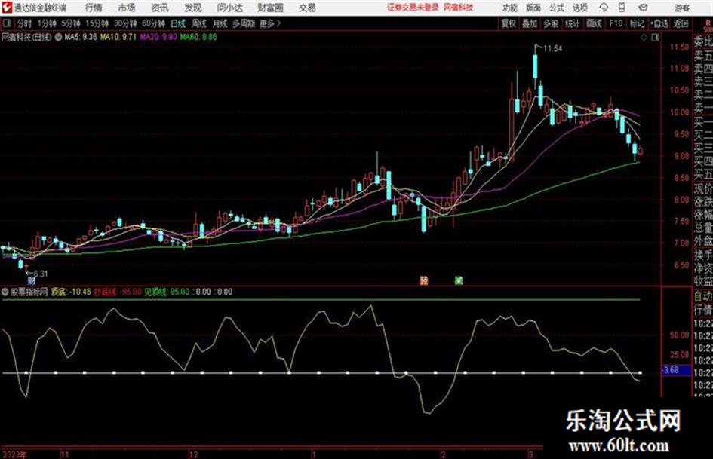Open the 交易 menu
Screen dimensions: 713x459
pyautogui.click(x=307, y=8)
